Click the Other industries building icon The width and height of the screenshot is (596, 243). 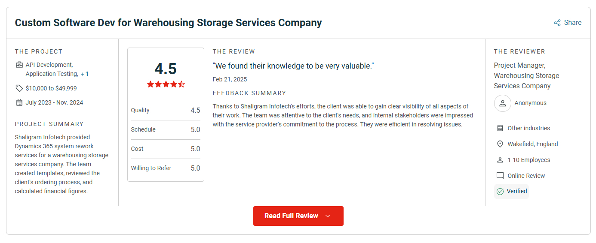point(500,128)
